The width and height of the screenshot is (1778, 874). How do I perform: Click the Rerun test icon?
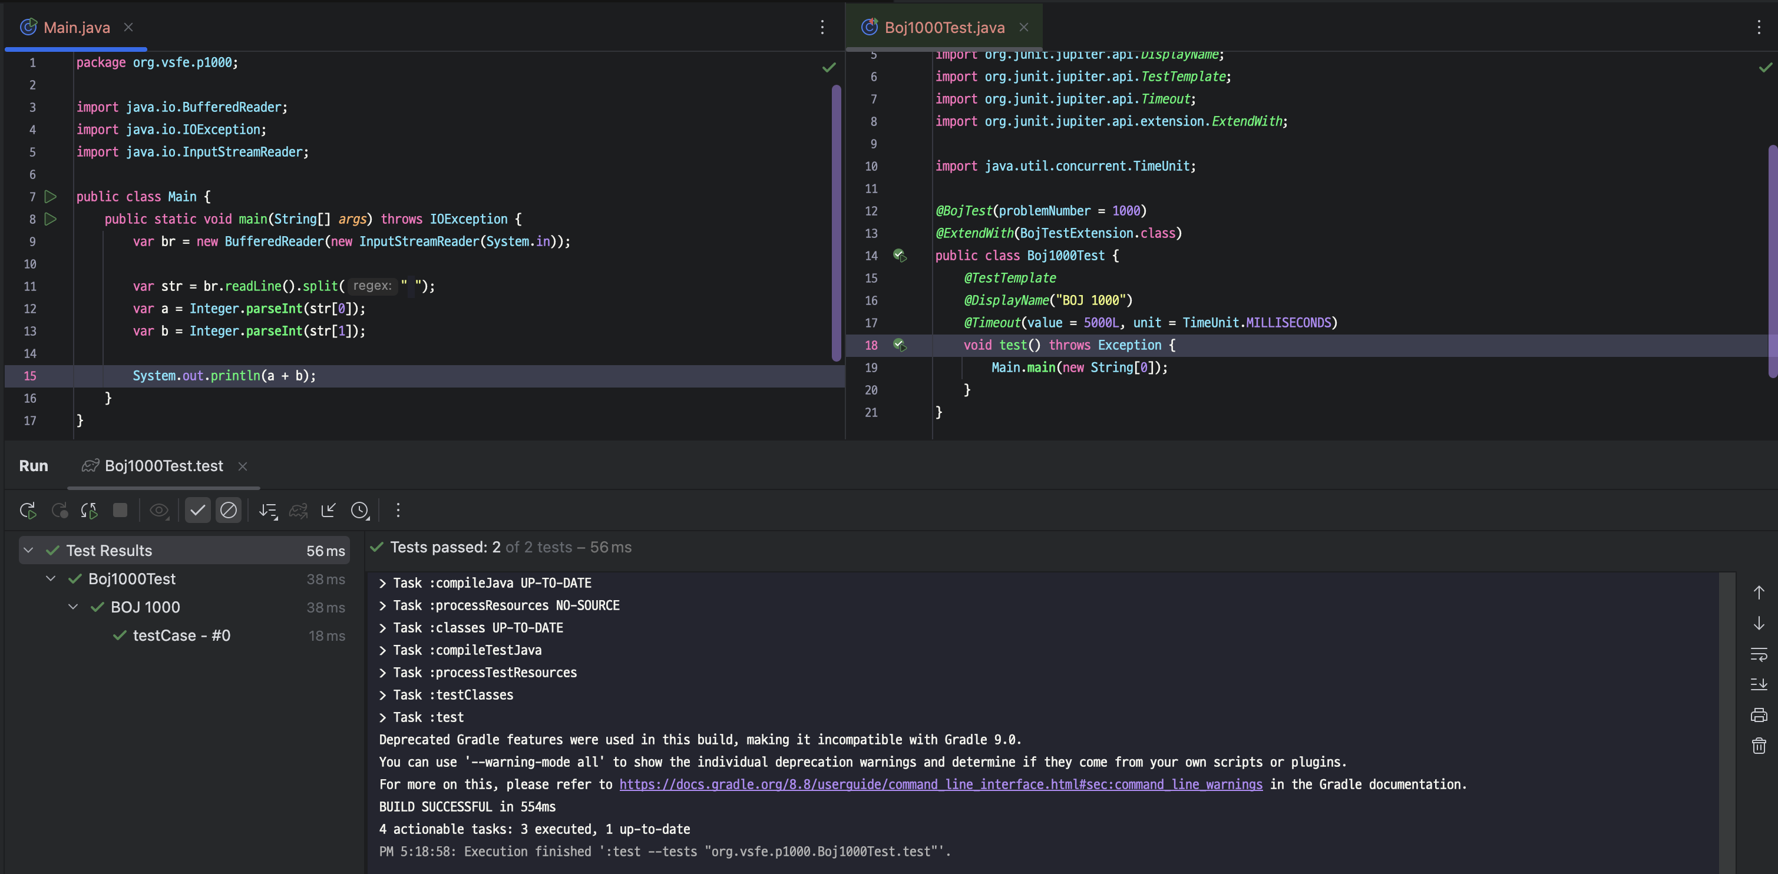(28, 511)
